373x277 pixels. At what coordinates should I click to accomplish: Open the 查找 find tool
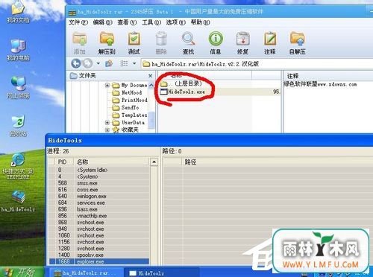(x=188, y=43)
